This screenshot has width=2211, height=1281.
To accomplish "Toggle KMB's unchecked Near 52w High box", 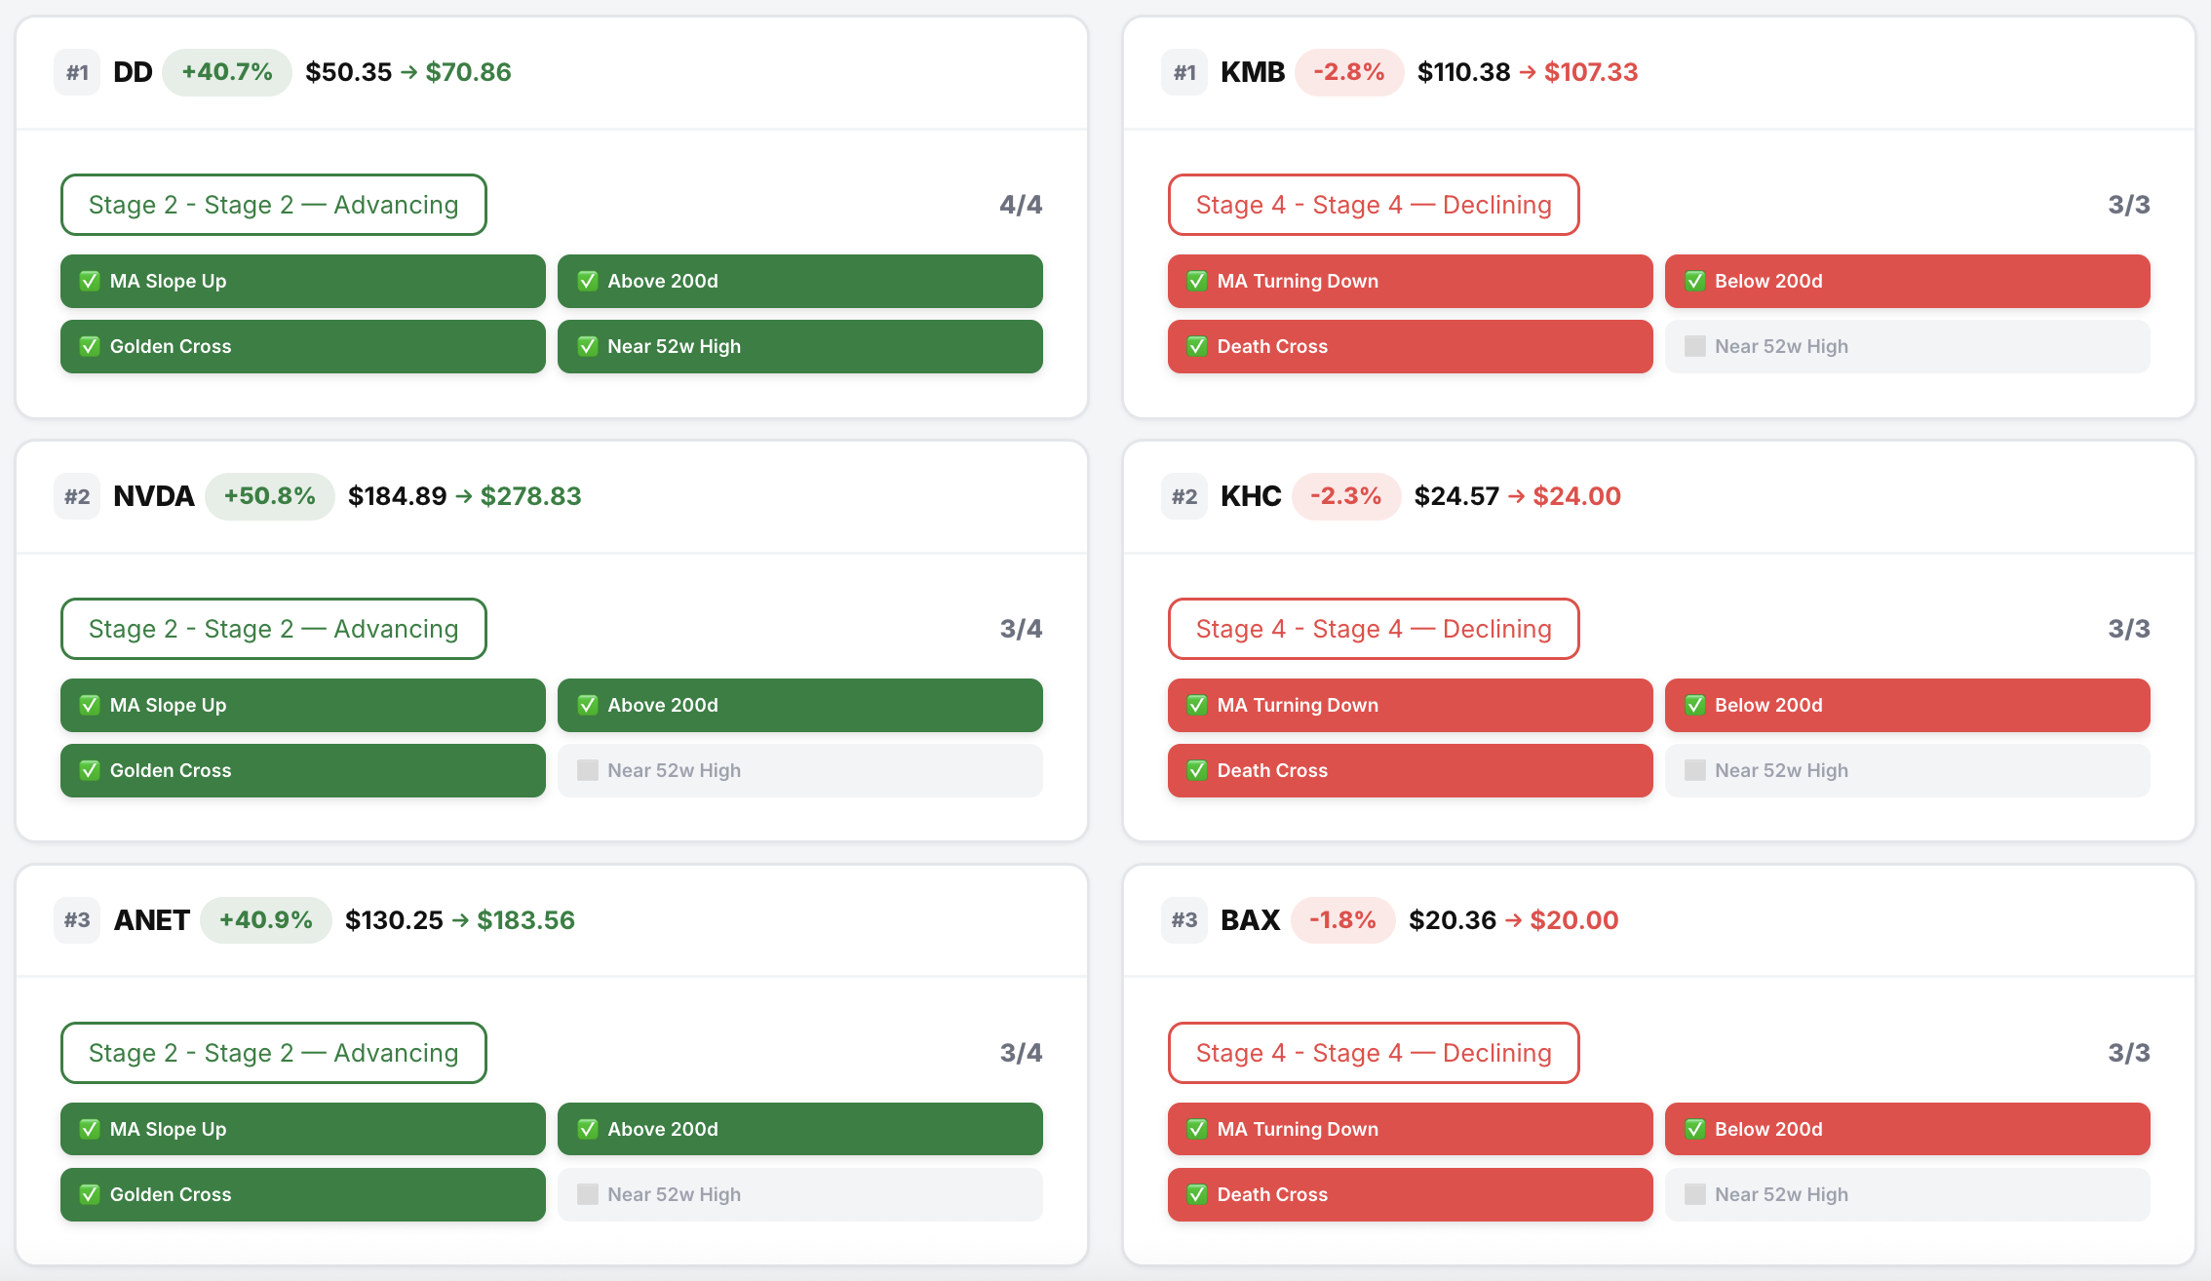I will (x=1695, y=347).
